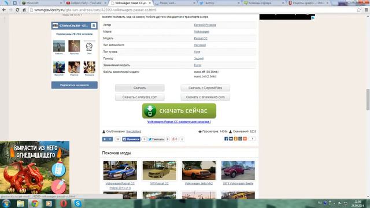Open the publisher username link

pos(134,132)
